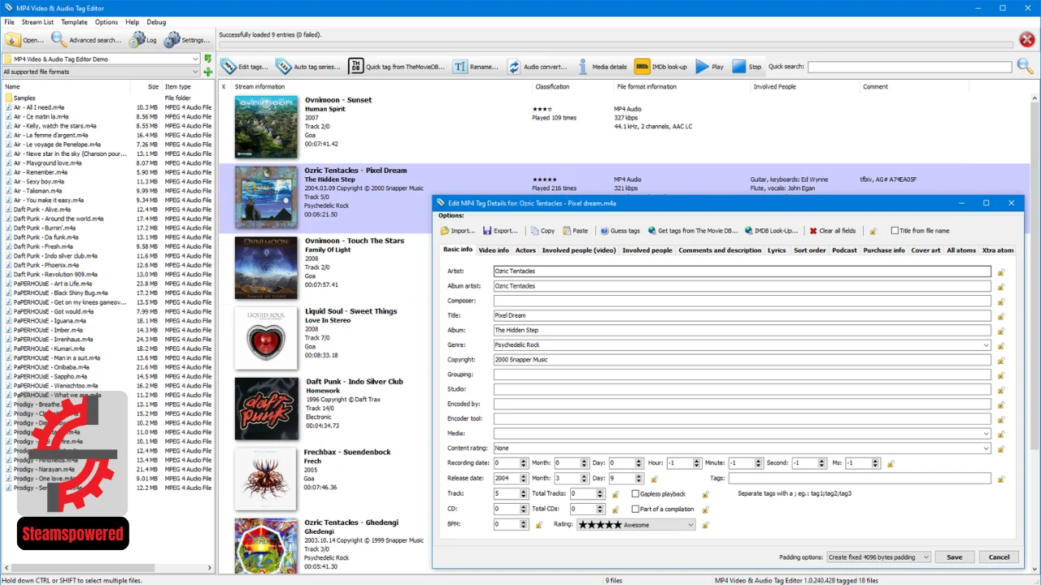The image size is (1041, 585).
Task: Click Clear all fields red X
Action: pos(813,231)
